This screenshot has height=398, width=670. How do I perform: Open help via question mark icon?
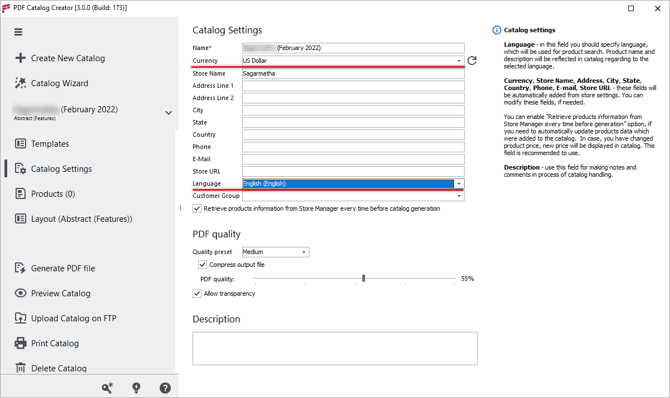click(x=165, y=388)
